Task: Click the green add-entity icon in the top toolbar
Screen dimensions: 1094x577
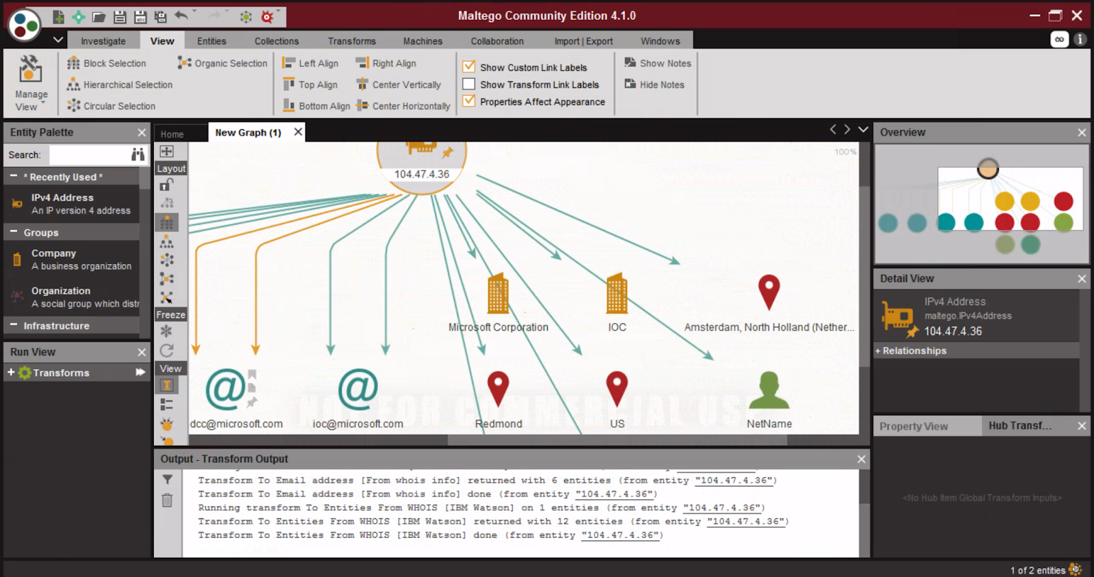Action: 79,16
